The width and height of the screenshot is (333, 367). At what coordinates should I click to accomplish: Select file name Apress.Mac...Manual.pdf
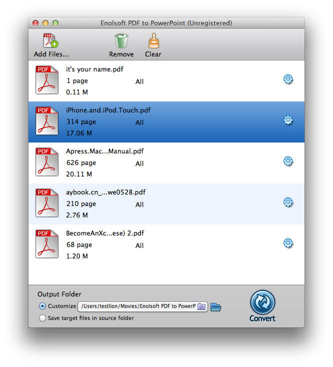[104, 151]
